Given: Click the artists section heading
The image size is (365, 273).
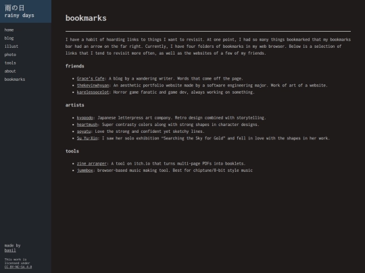Looking at the screenshot, I should click(x=75, y=105).
